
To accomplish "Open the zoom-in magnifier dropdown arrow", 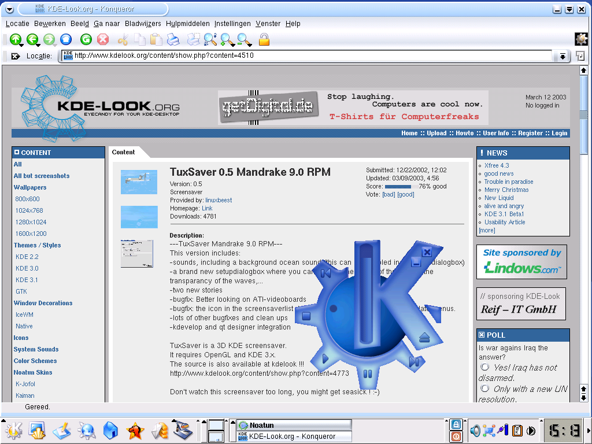I will 234,45.
